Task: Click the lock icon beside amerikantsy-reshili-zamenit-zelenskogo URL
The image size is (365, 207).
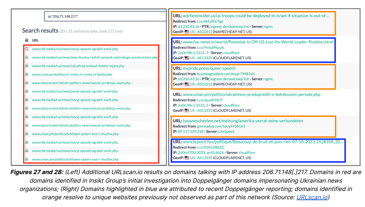Action: coord(27,57)
